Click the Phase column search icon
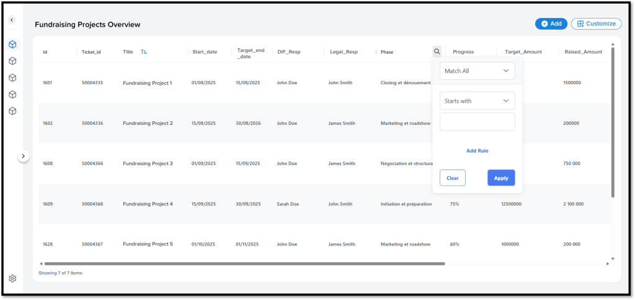 tap(437, 52)
